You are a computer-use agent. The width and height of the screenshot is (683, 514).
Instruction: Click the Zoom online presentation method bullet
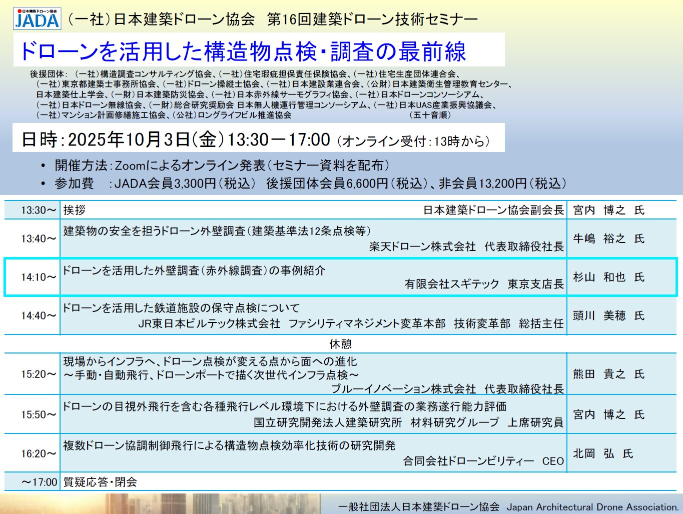coord(222,165)
